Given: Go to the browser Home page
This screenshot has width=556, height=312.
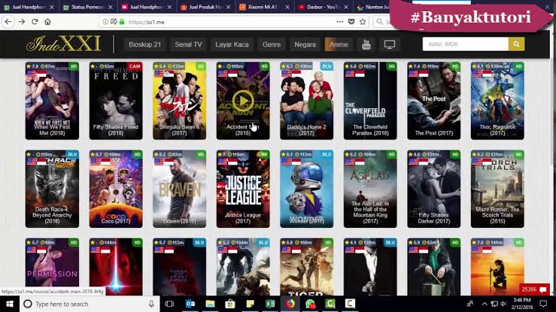Looking at the screenshot, I should click(x=47, y=22).
